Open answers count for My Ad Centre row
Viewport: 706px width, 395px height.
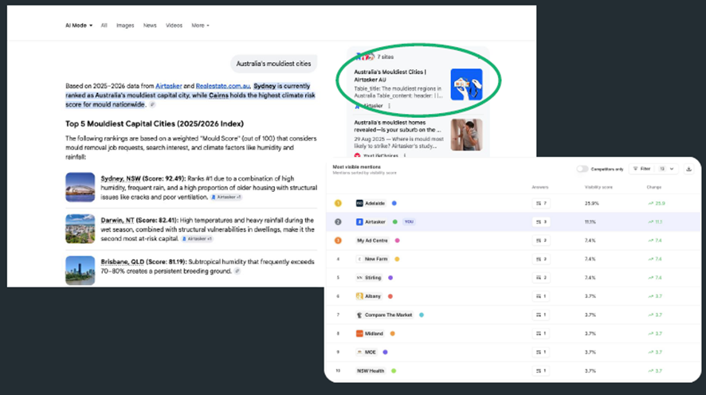[x=541, y=241]
